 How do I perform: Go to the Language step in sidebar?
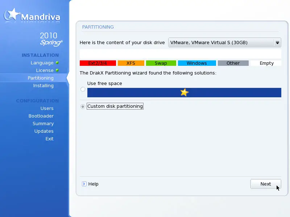pyautogui.click(x=42, y=63)
